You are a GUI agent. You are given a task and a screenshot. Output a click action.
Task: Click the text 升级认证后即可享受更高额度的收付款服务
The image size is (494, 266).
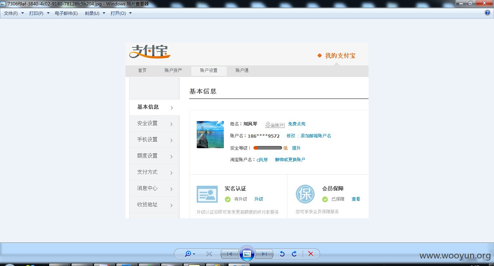click(238, 212)
